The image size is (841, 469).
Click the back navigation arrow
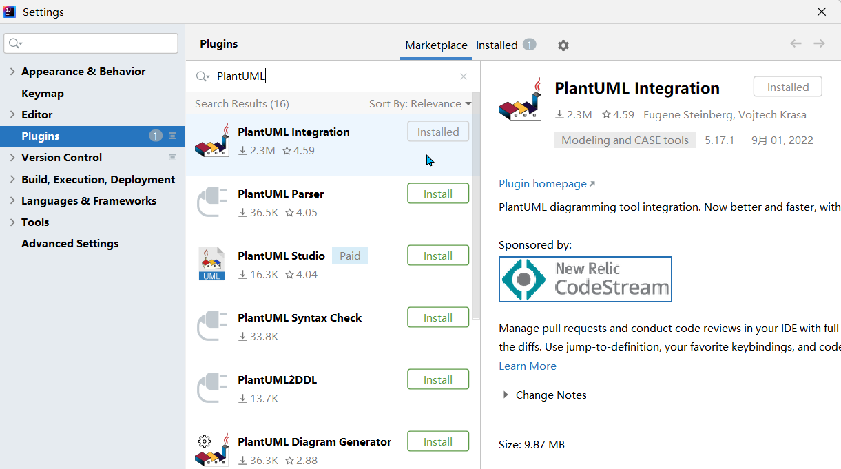pos(796,44)
